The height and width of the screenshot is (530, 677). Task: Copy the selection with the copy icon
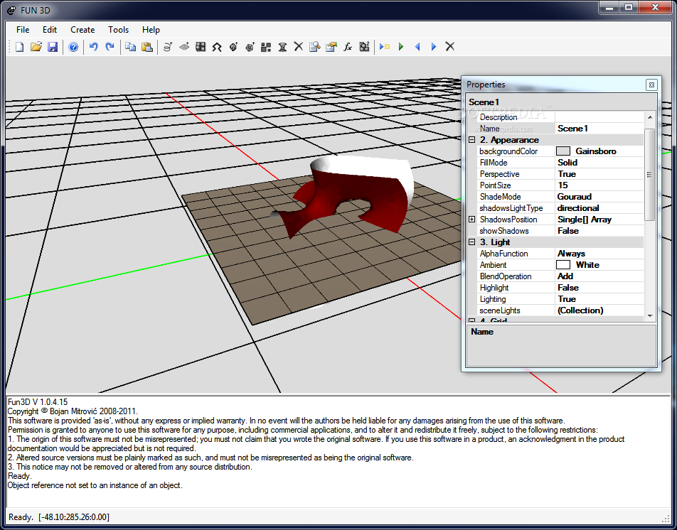[x=130, y=47]
